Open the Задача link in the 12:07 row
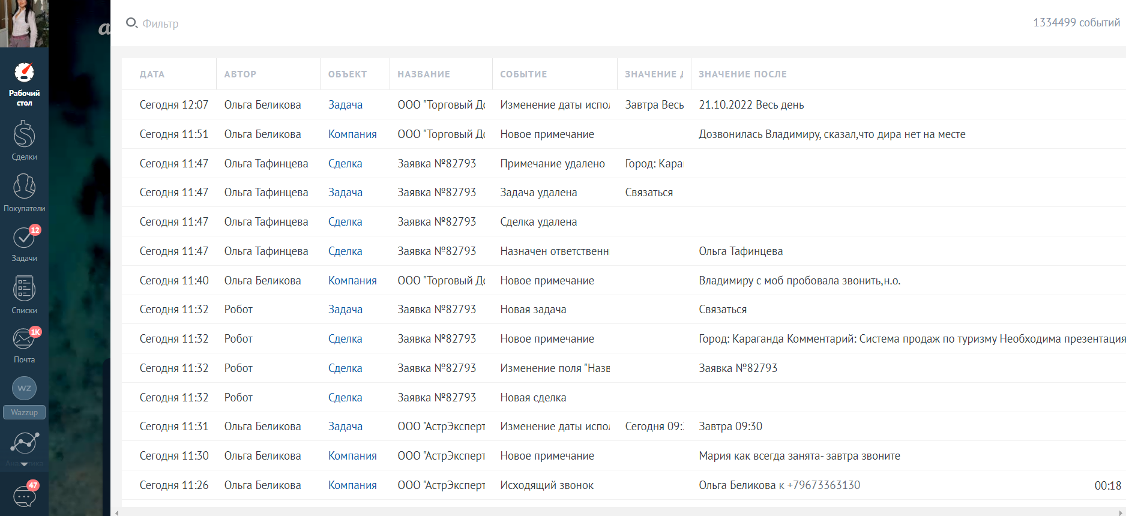The image size is (1126, 516). click(345, 105)
